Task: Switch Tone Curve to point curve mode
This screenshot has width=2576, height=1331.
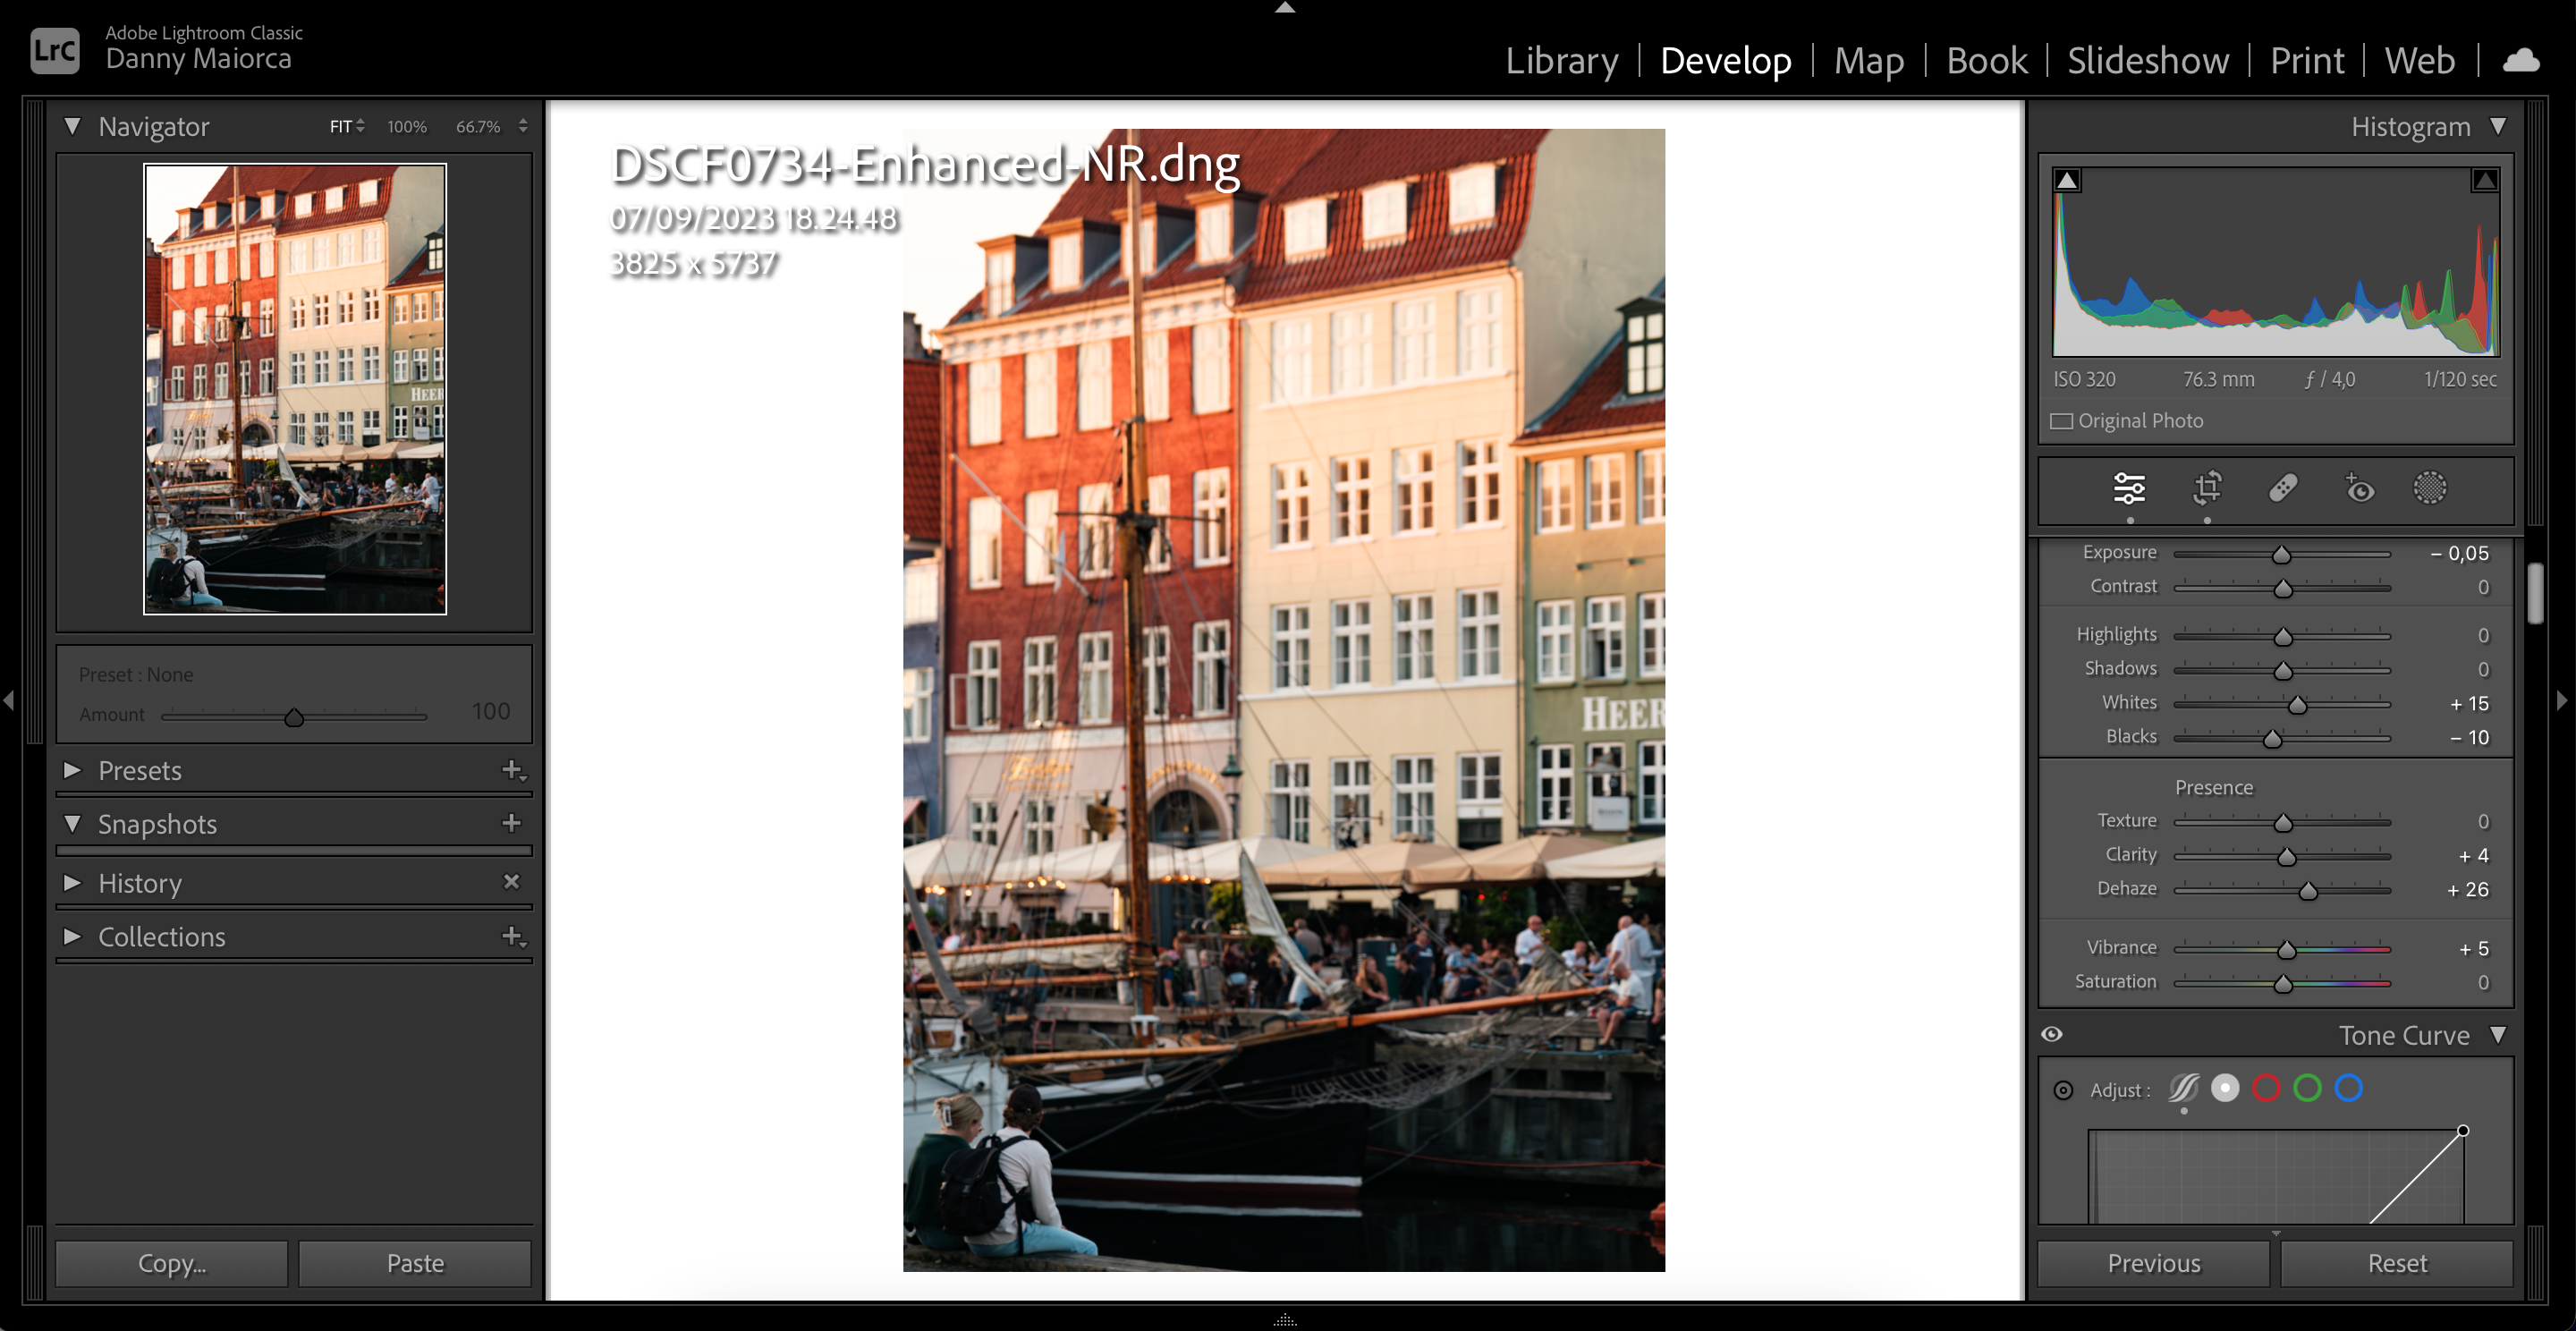Action: pyautogui.click(x=2225, y=1088)
